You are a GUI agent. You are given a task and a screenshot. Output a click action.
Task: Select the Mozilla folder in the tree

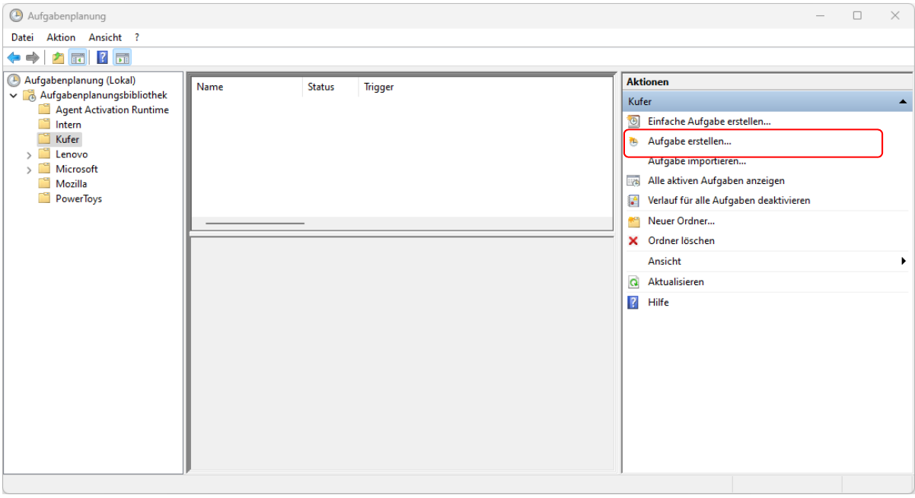coord(72,184)
